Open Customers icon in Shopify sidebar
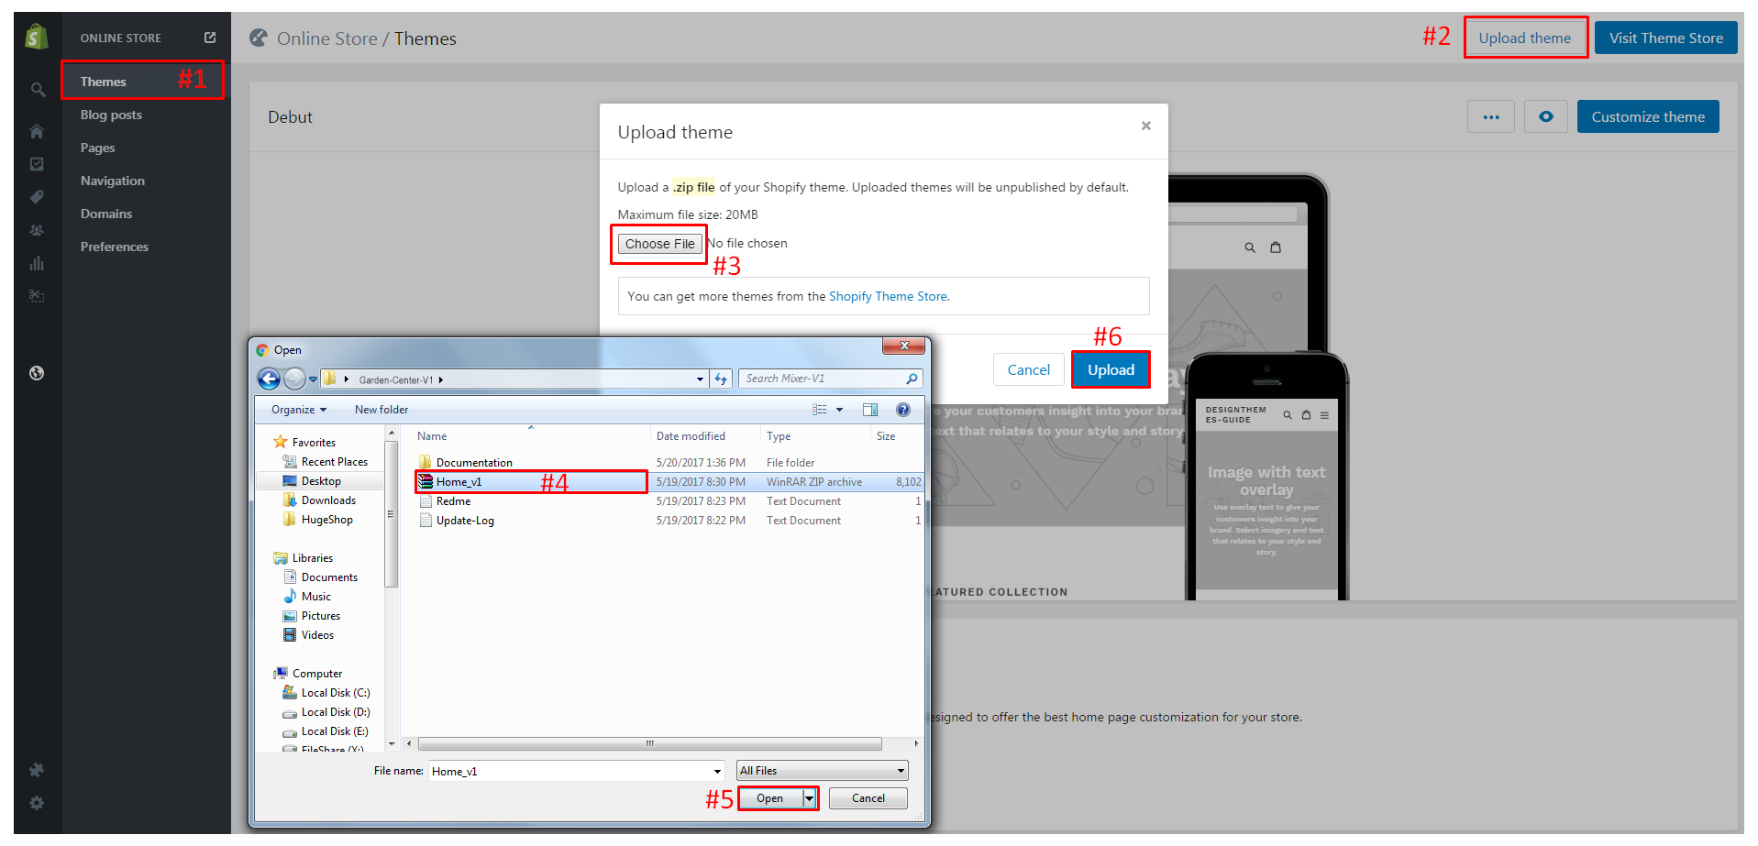Screen dimensions: 1758x846 click(x=37, y=230)
